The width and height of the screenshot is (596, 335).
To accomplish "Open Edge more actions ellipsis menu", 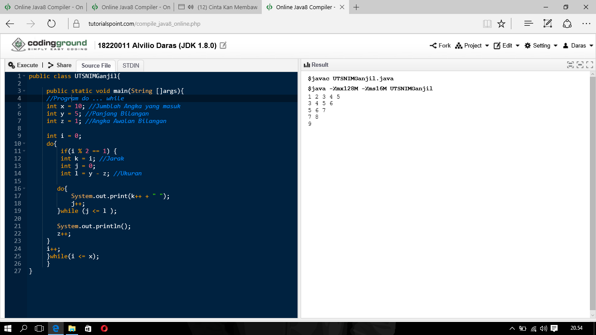I will tap(586, 24).
